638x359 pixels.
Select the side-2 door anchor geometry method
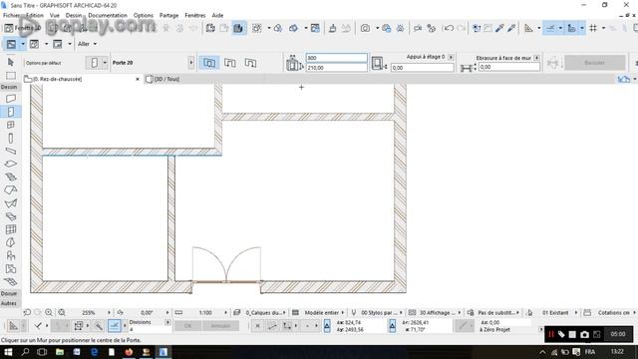(250, 63)
